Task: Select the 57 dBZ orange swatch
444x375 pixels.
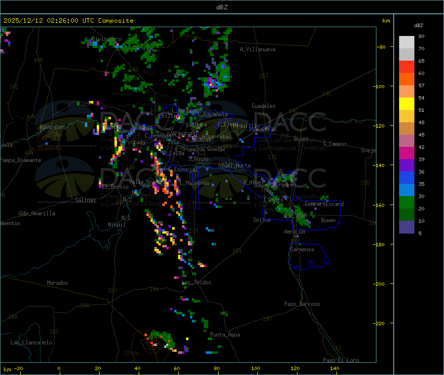Action: 407,79
